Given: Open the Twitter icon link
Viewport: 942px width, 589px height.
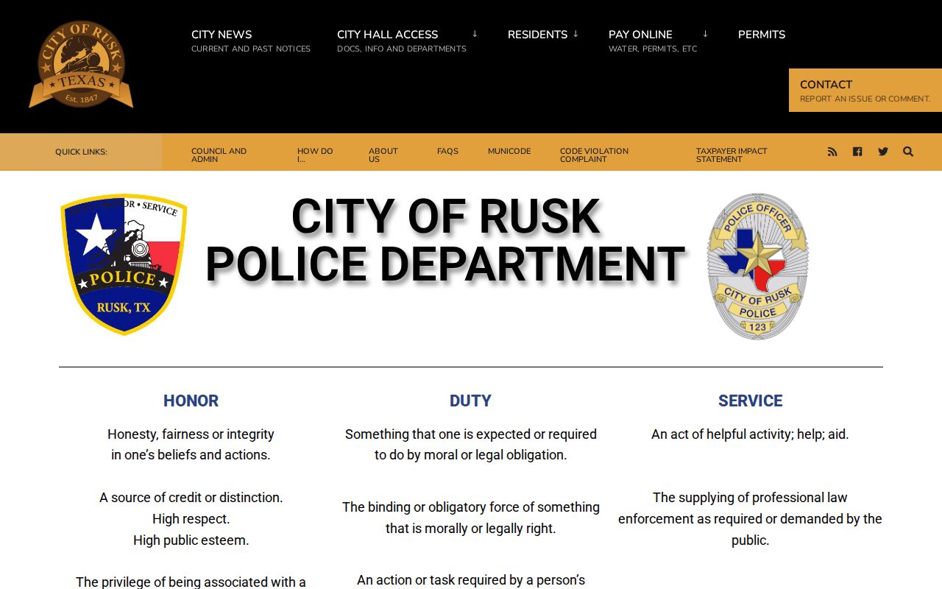Looking at the screenshot, I should [883, 152].
